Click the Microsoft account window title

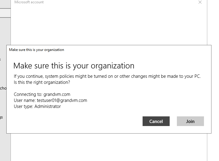(29, 2)
